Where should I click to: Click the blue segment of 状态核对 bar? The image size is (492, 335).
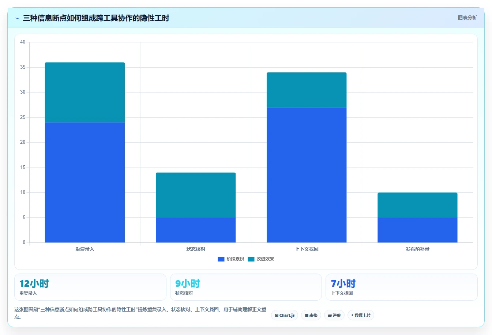coord(196,230)
